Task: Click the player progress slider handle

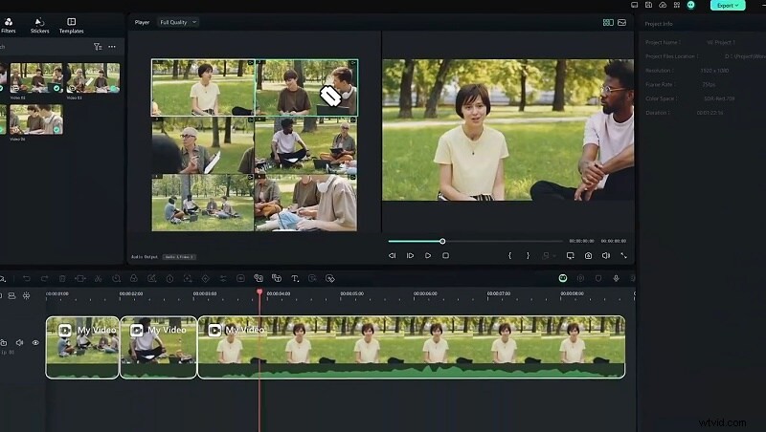Action: tap(442, 242)
